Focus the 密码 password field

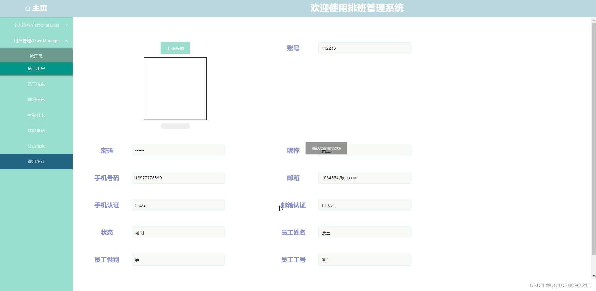pos(178,150)
